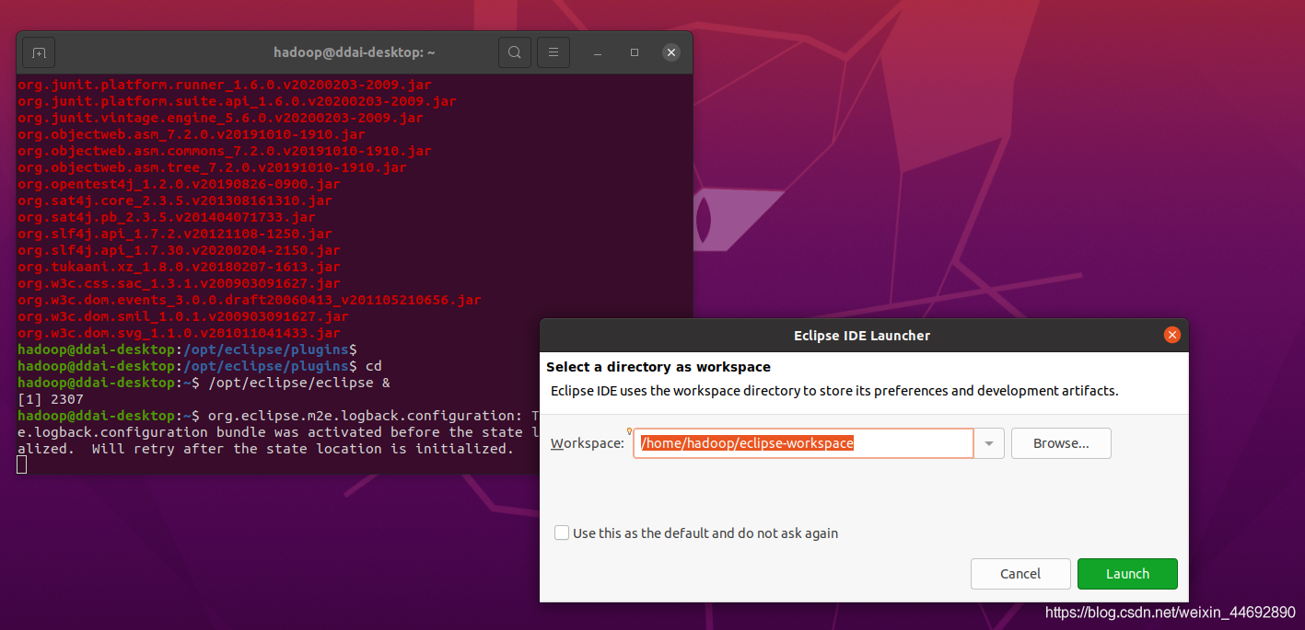Image resolution: width=1305 pixels, height=630 pixels.
Task: Click the restore icon on the terminal window
Action: 634,52
